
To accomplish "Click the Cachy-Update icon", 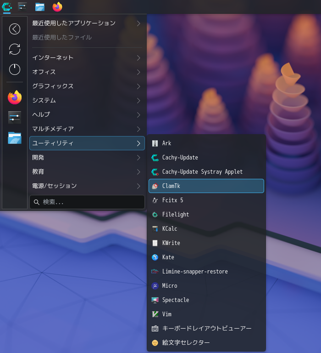I will click(155, 158).
